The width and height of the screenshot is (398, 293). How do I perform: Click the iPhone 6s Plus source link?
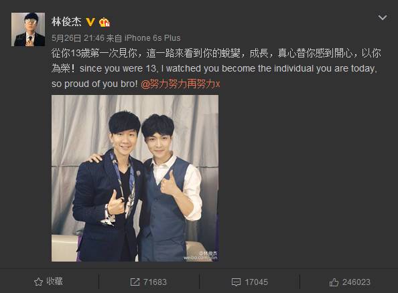click(152, 38)
